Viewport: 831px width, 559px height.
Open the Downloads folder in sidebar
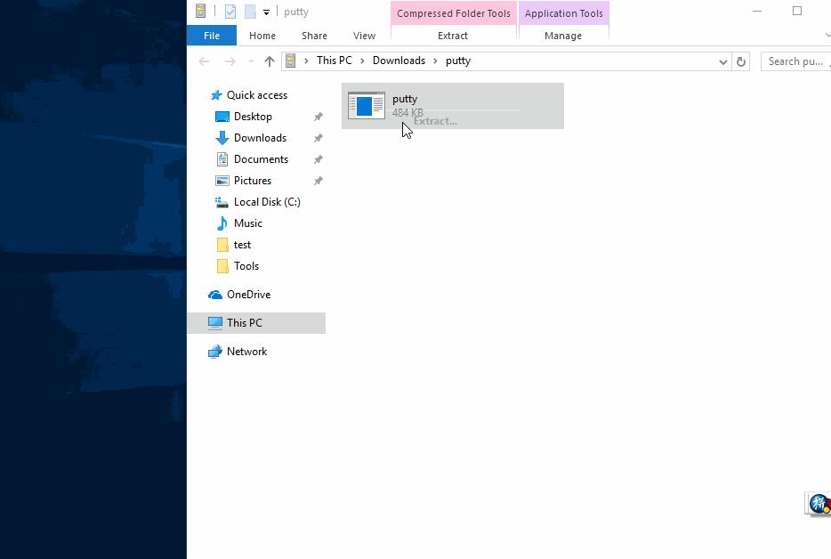(260, 138)
